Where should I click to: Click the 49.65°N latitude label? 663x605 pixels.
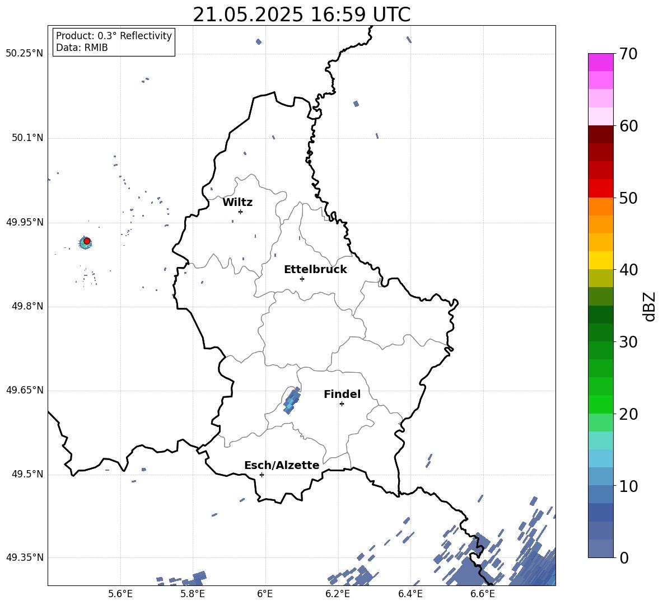point(25,390)
